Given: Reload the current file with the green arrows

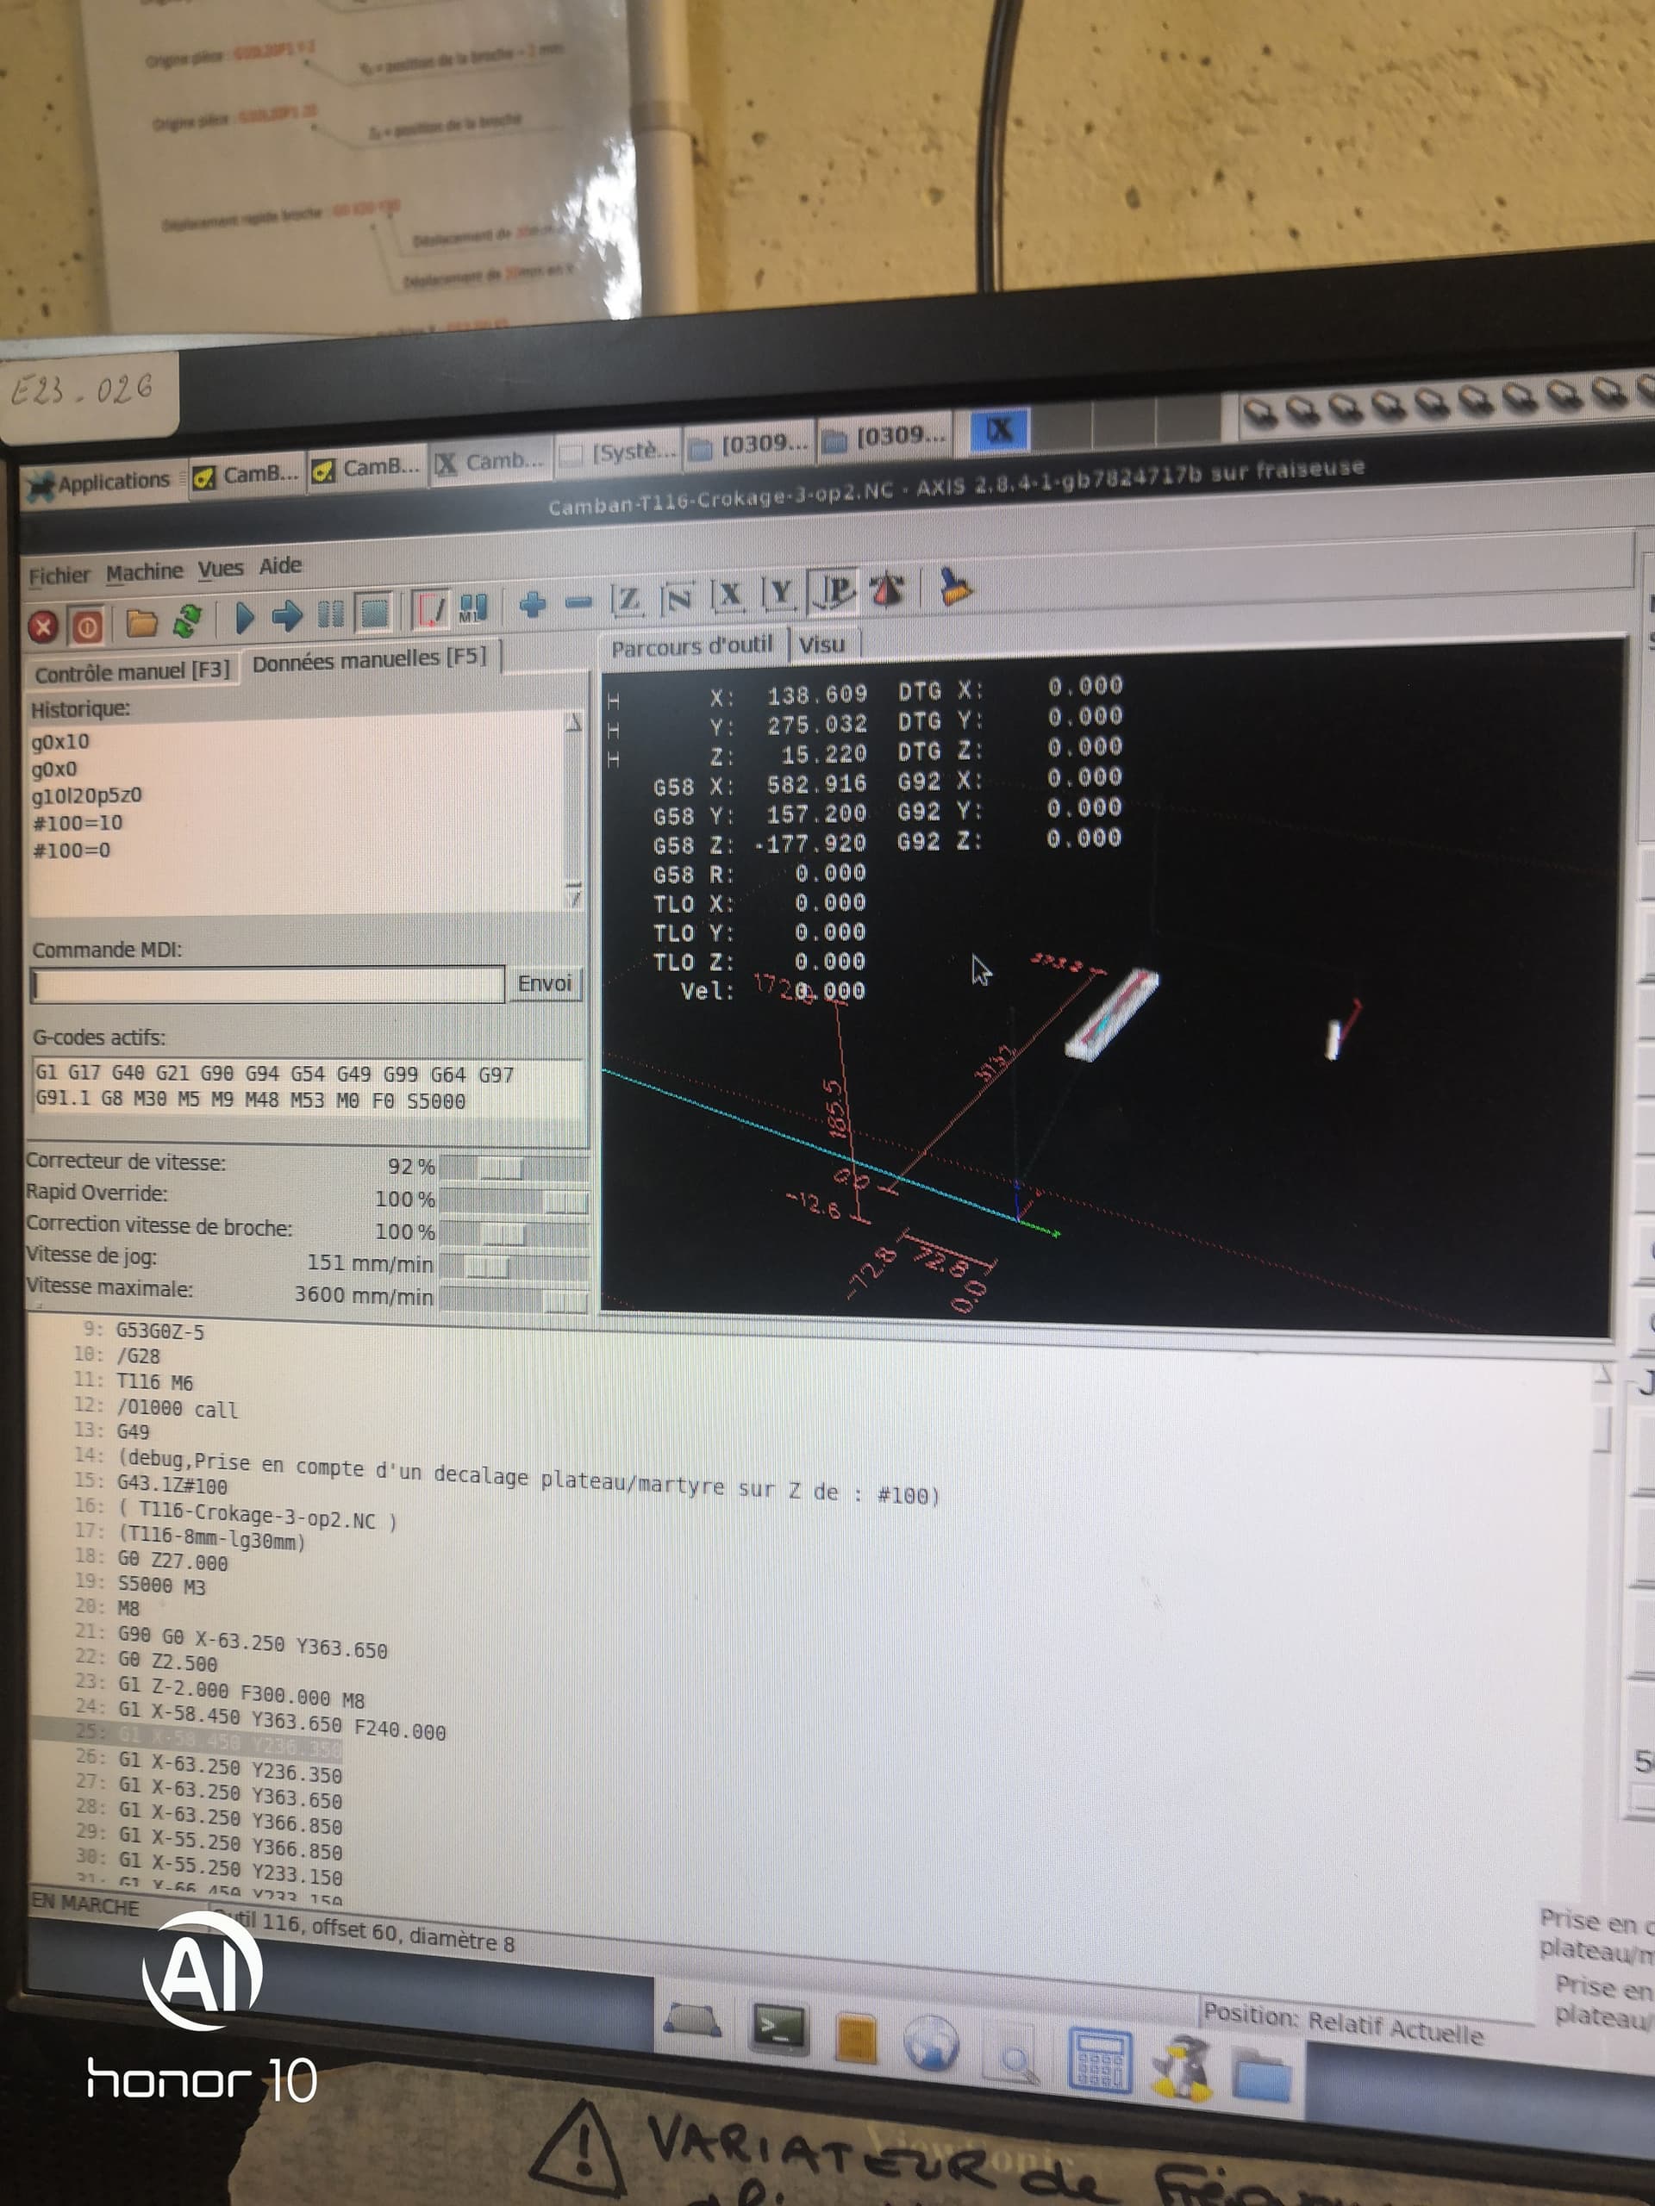Looking at the screenshot, I should pos(188,620).
